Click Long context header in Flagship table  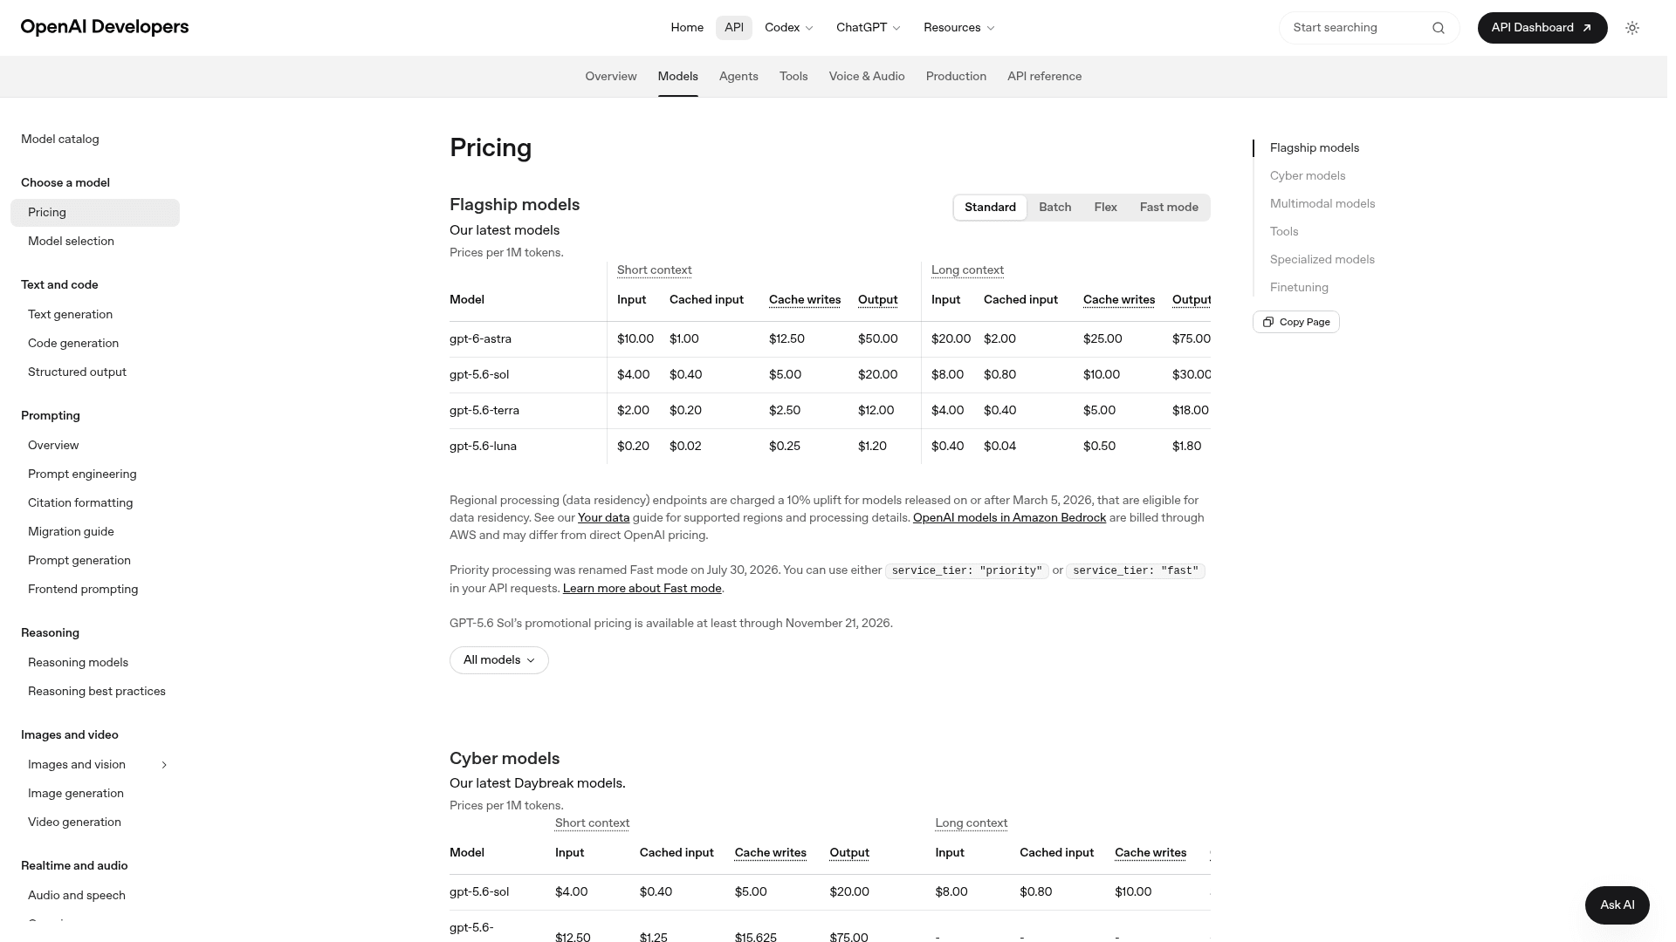[x=967, y=270]
